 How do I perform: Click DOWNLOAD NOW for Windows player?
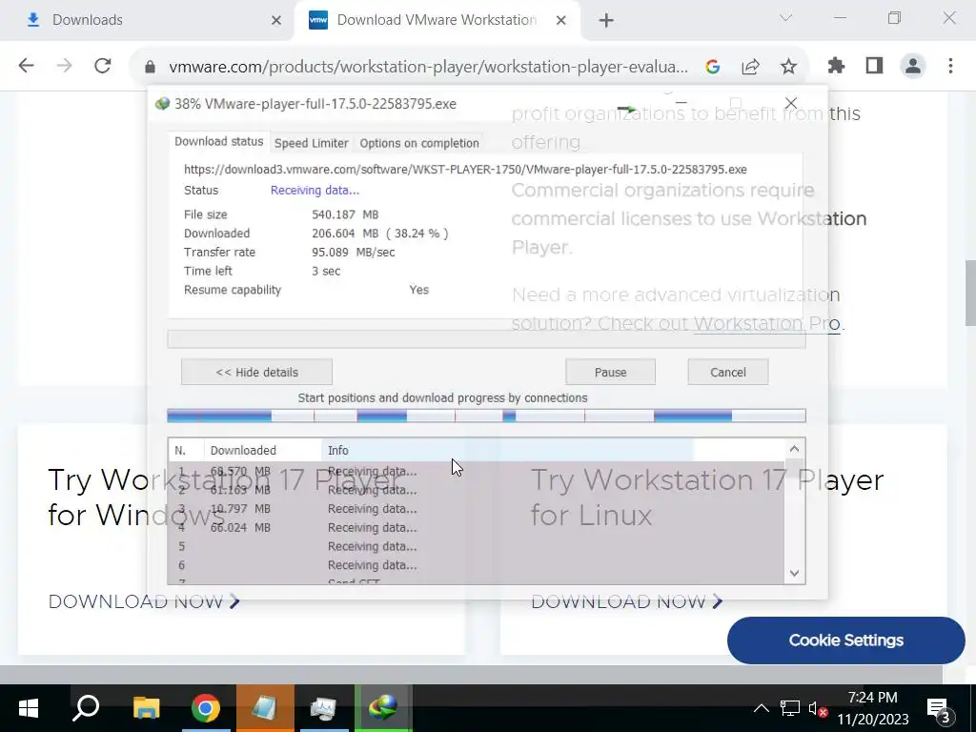point(144,601)
